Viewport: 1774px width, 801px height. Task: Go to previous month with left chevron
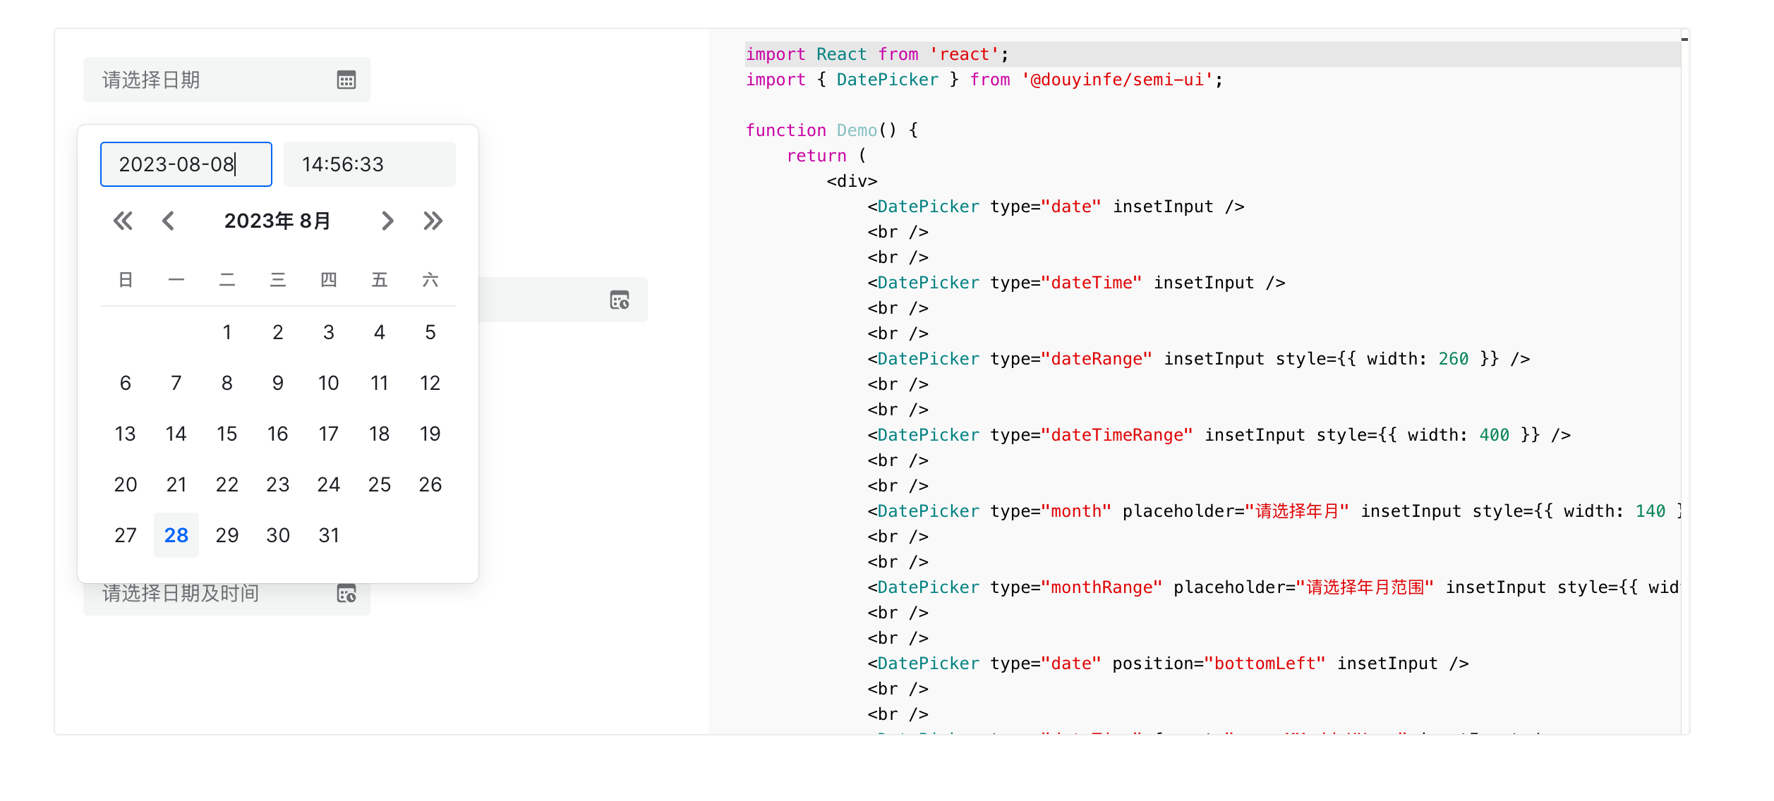pyautogui.click(x=168, y=221)
